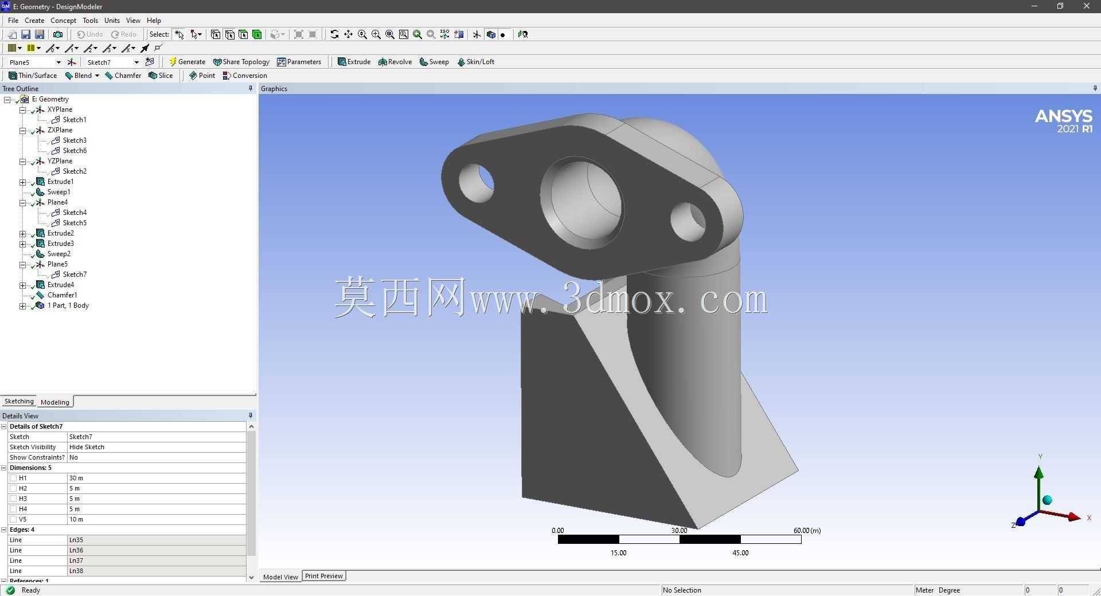Expand the 1 Part, 1 Body node
The image size is (1101, 596).
[22, 305]
